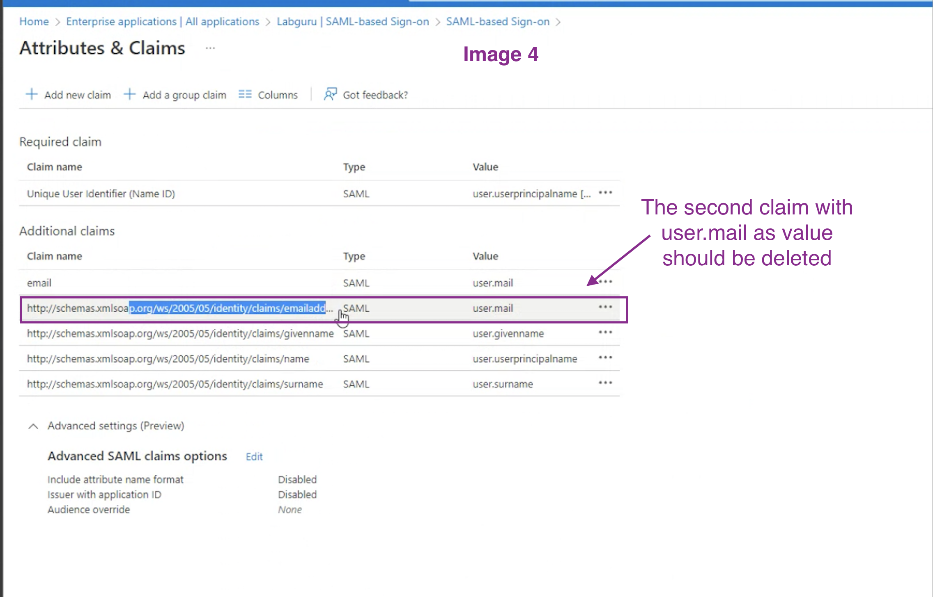Navigate to Labguru | SAML-based Sign-on breadcrumb
The height and width of the screenshot is (597, 933).
[x=353, y=22]
